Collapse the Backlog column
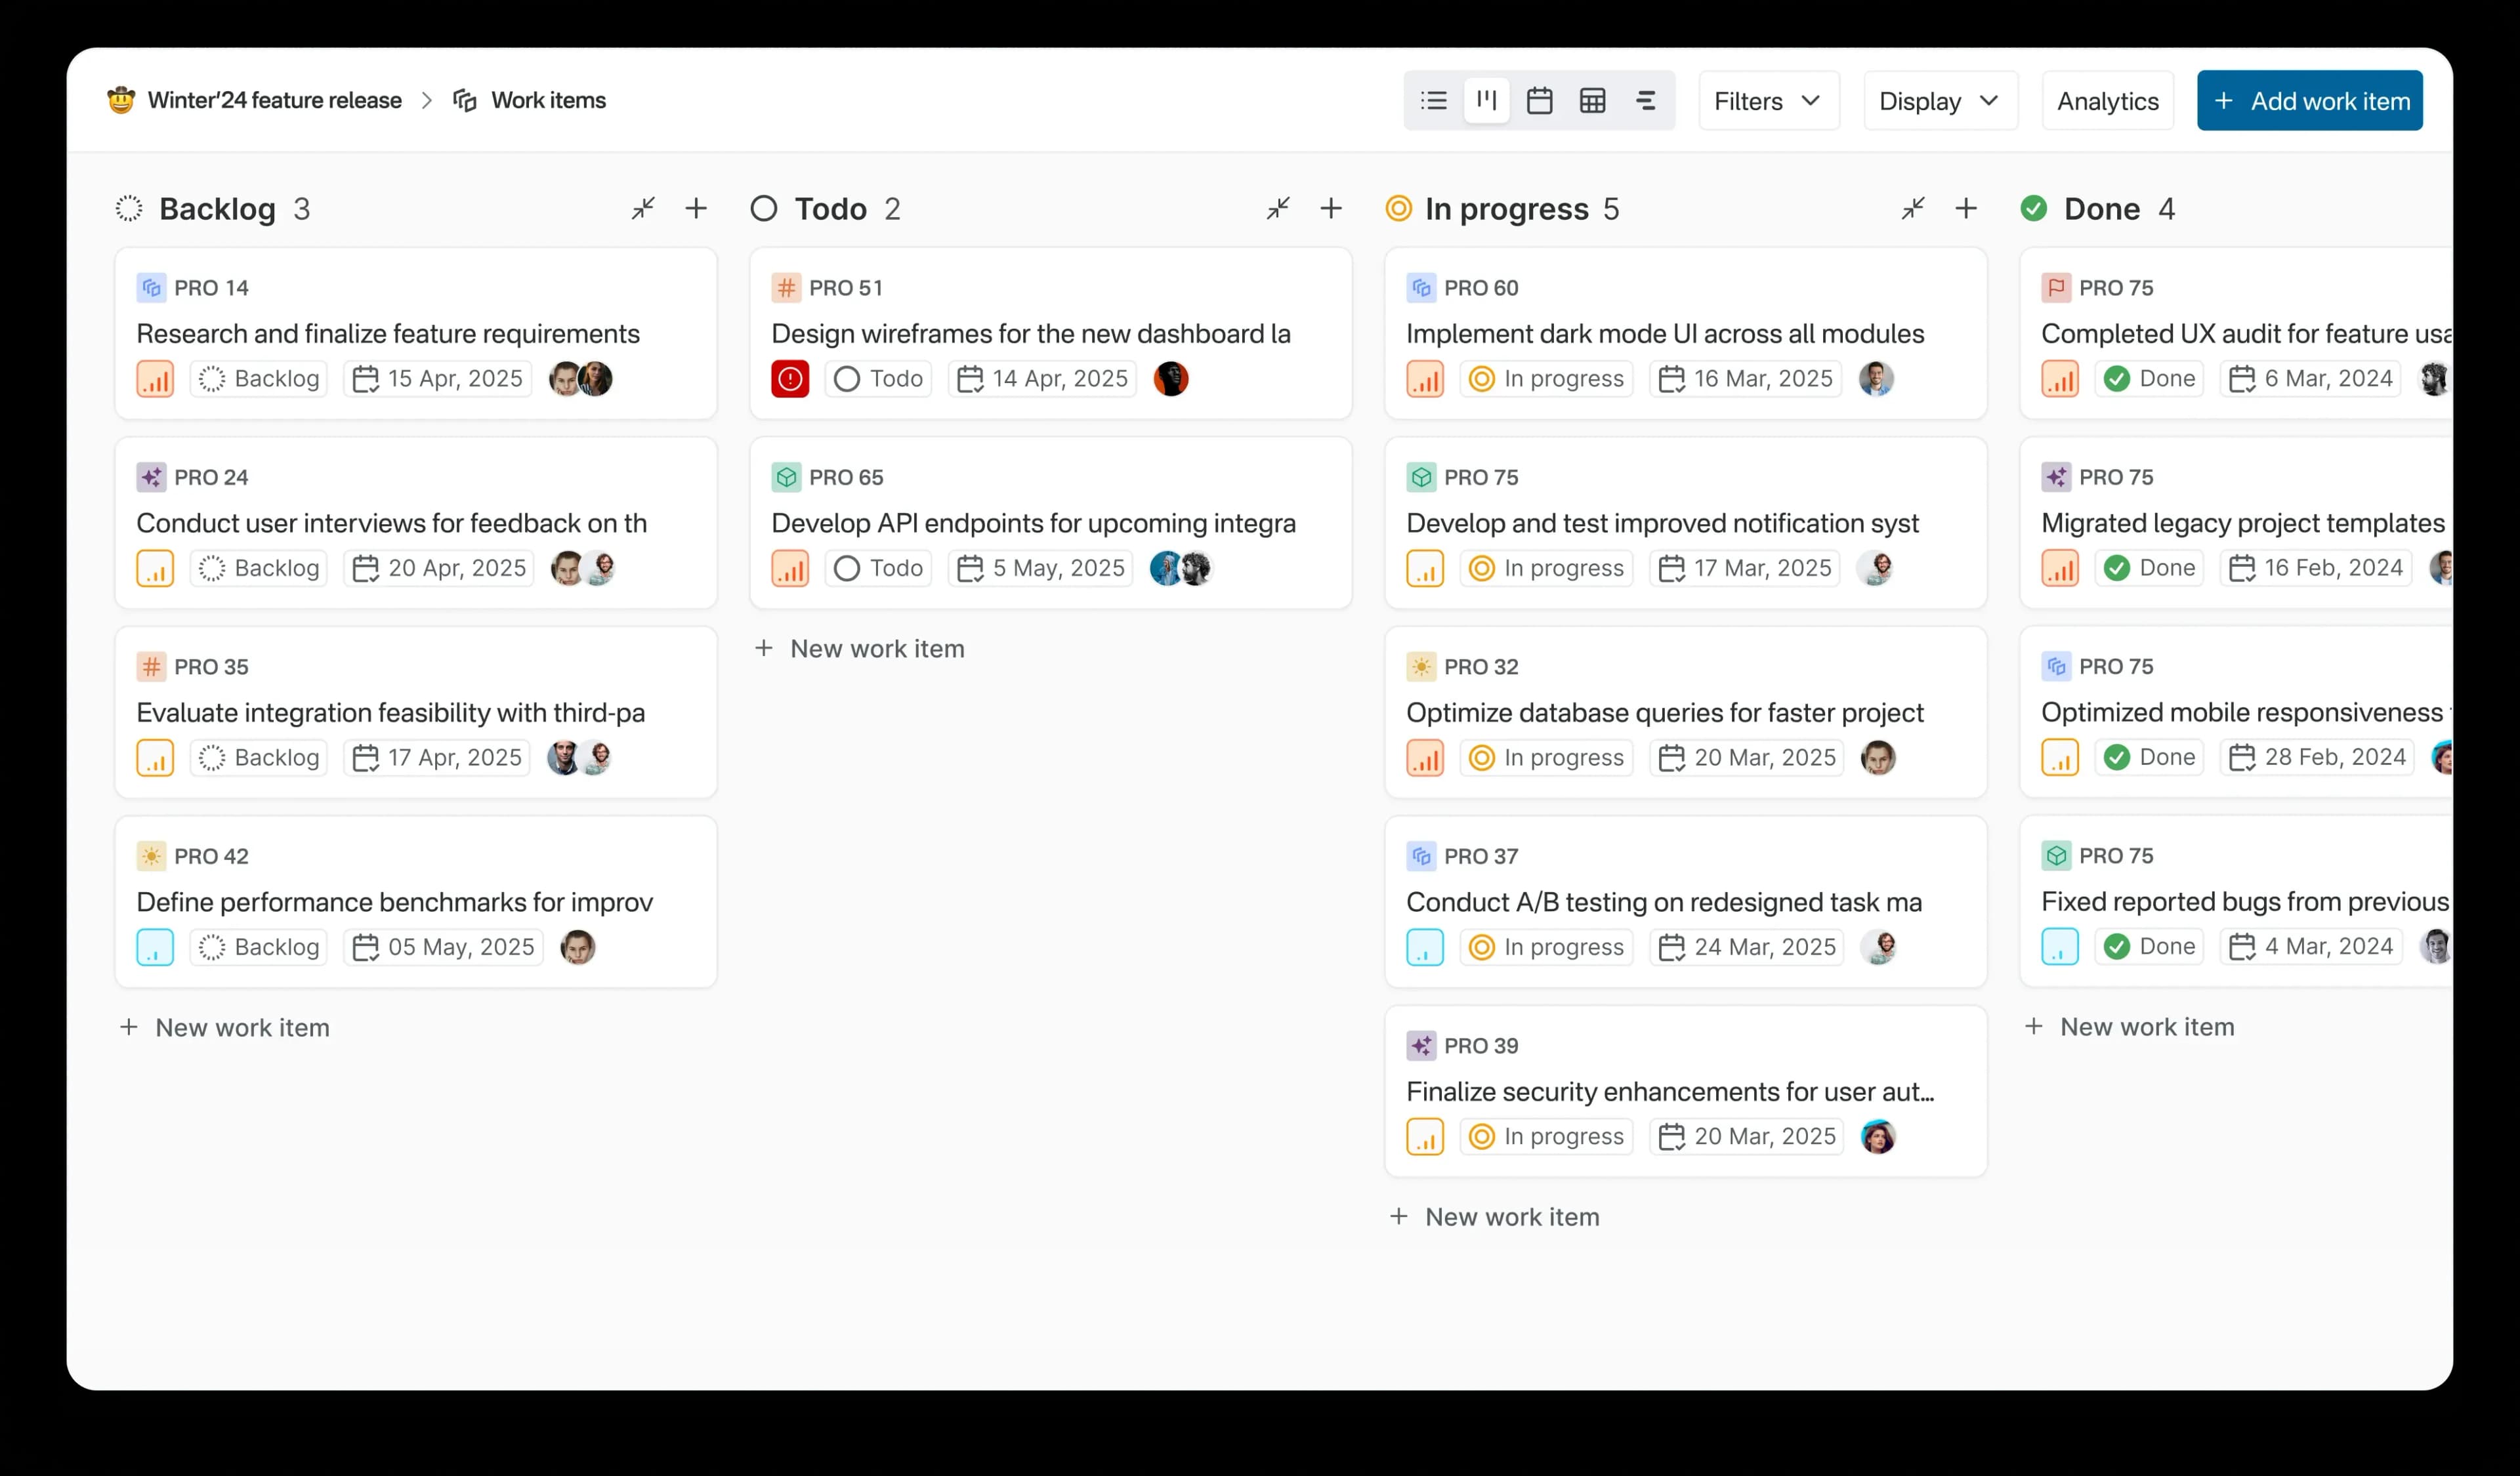 click(643, 209)
